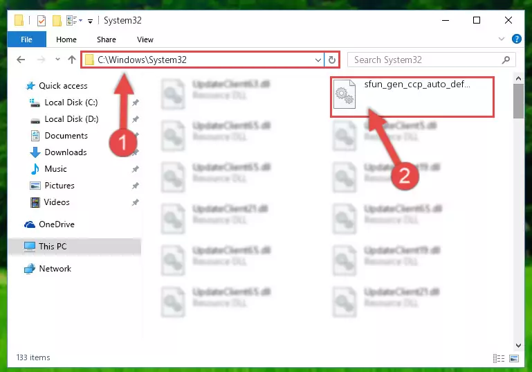Click the address bar path C:\Windows\System32
This screenshot has width=532, height=372.
pyautogui.click(x=142, y=60)
